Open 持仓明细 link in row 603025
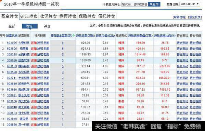Image resolution: width=205 pixels, height=131 pixels. tap(195, 43)
